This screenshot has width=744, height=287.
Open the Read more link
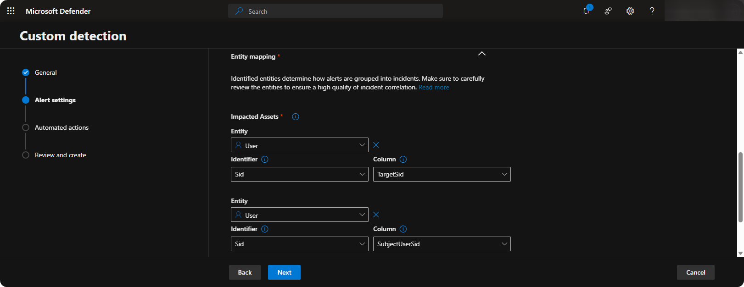tap(434, 88)
